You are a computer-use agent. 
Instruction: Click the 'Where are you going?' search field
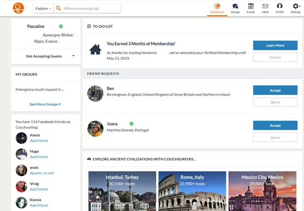pos(91,8)
